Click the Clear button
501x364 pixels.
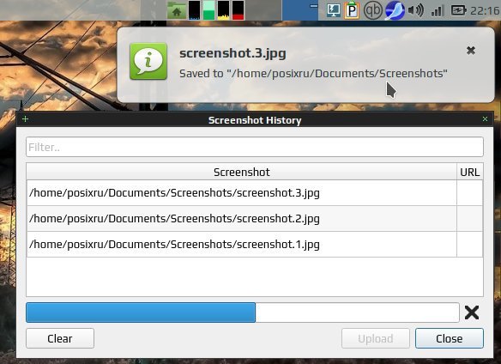pos(60,338)
